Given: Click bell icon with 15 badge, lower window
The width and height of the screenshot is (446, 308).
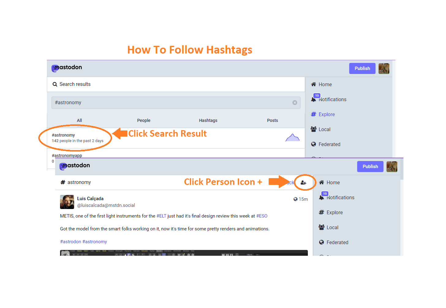Looking at the screenshot, I should (322, 197).
